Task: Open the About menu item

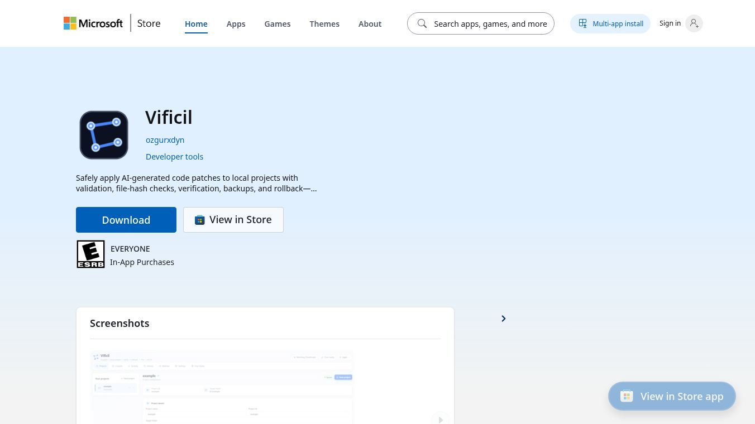Action: [370, 24]
